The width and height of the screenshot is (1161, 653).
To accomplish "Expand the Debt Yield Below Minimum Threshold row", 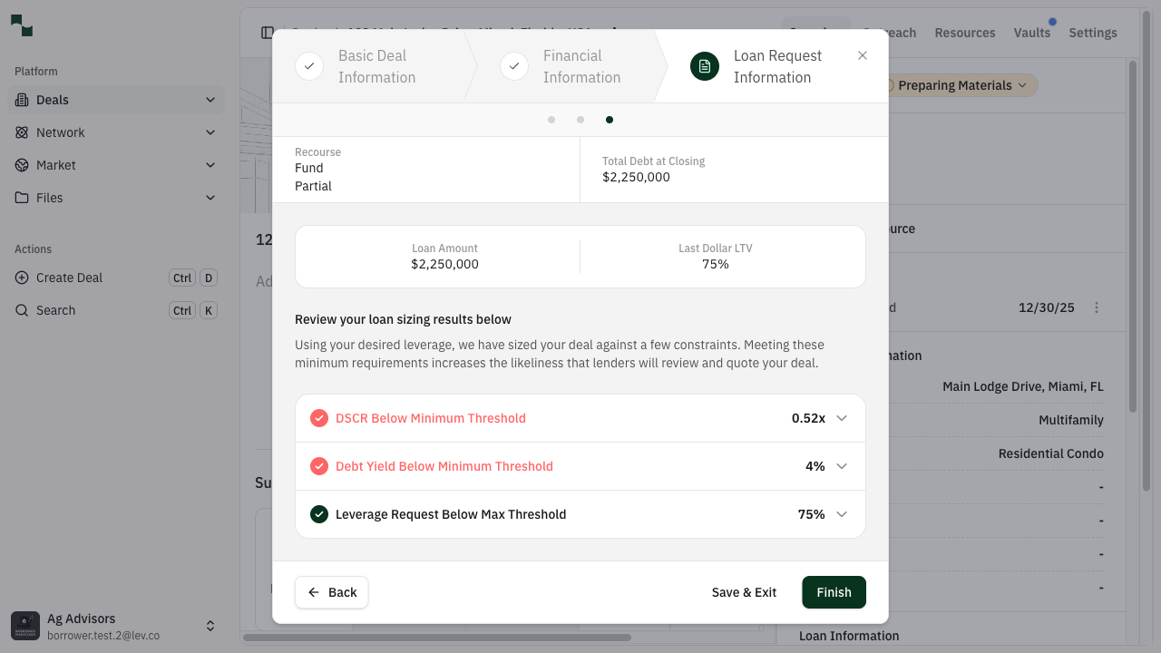I will coord(841,466).
